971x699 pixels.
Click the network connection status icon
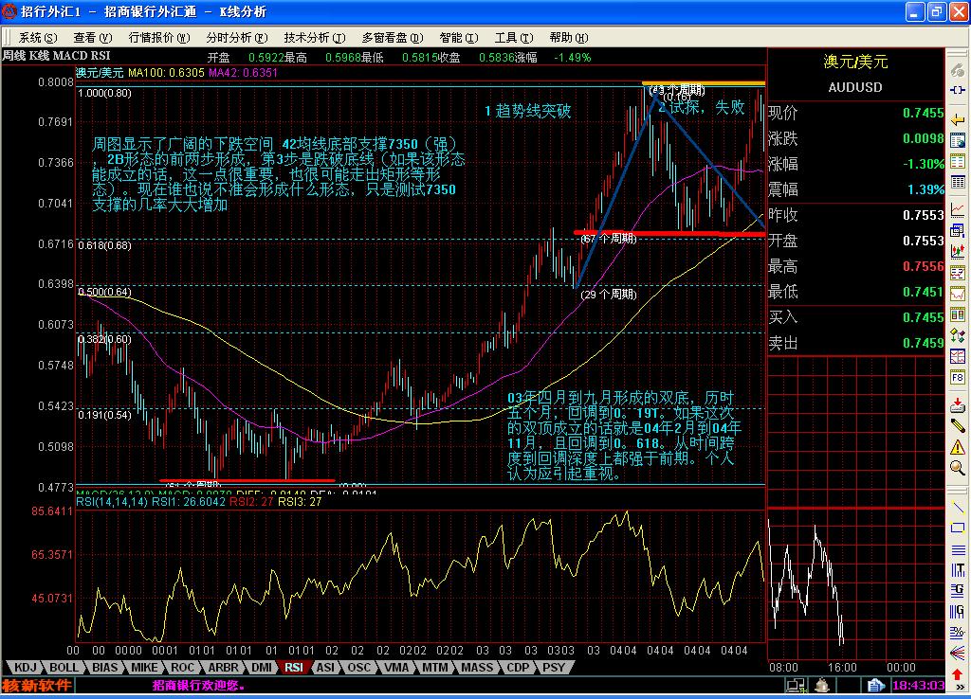796,685
